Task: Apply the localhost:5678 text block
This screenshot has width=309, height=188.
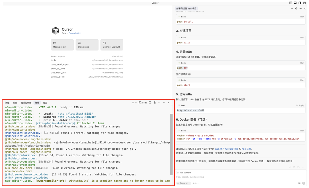Action: pos(300,105)
